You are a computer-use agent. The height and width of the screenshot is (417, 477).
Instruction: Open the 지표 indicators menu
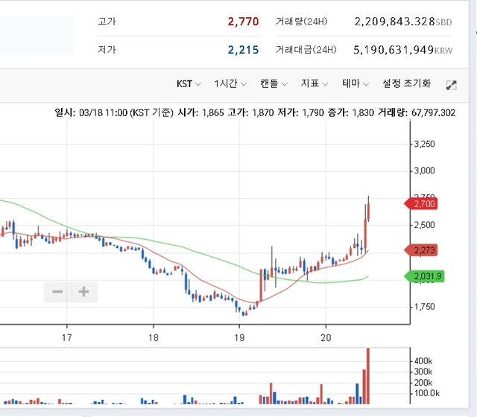coord(315,83)
